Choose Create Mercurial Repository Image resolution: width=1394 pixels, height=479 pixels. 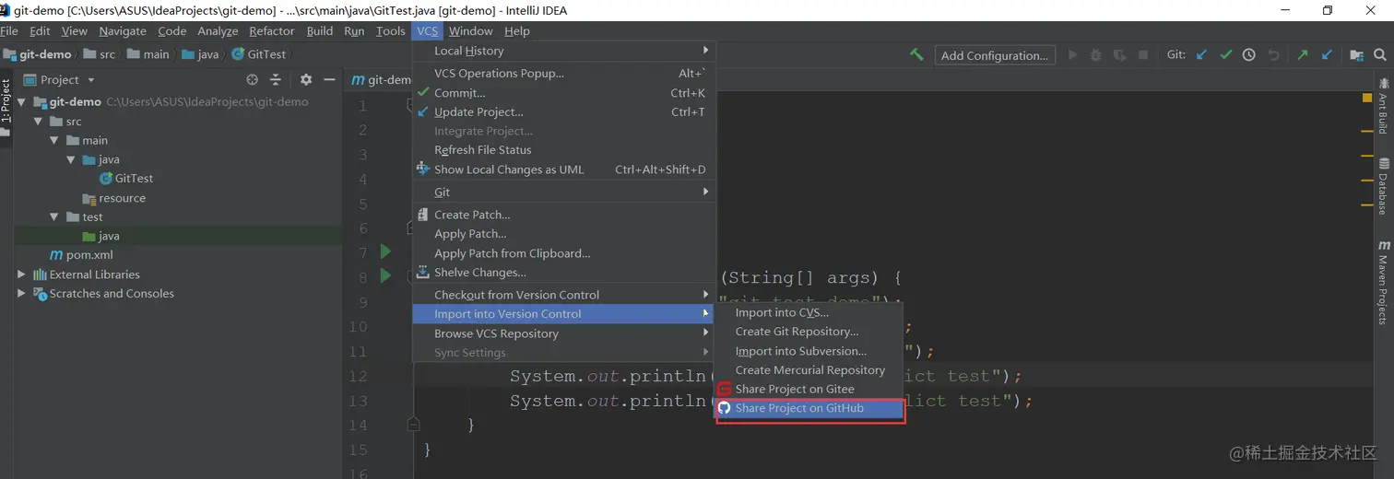[809, 369]
